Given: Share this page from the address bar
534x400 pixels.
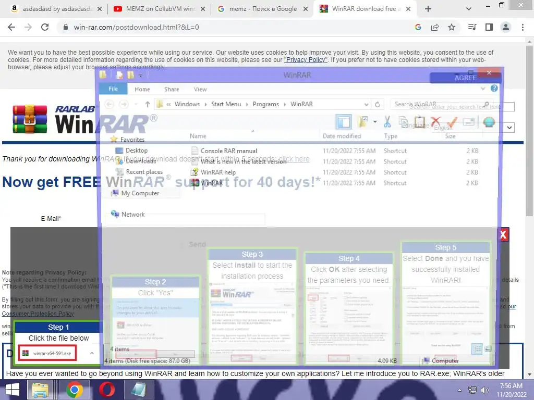Looking at the screenshot, I should click(435, 27).
